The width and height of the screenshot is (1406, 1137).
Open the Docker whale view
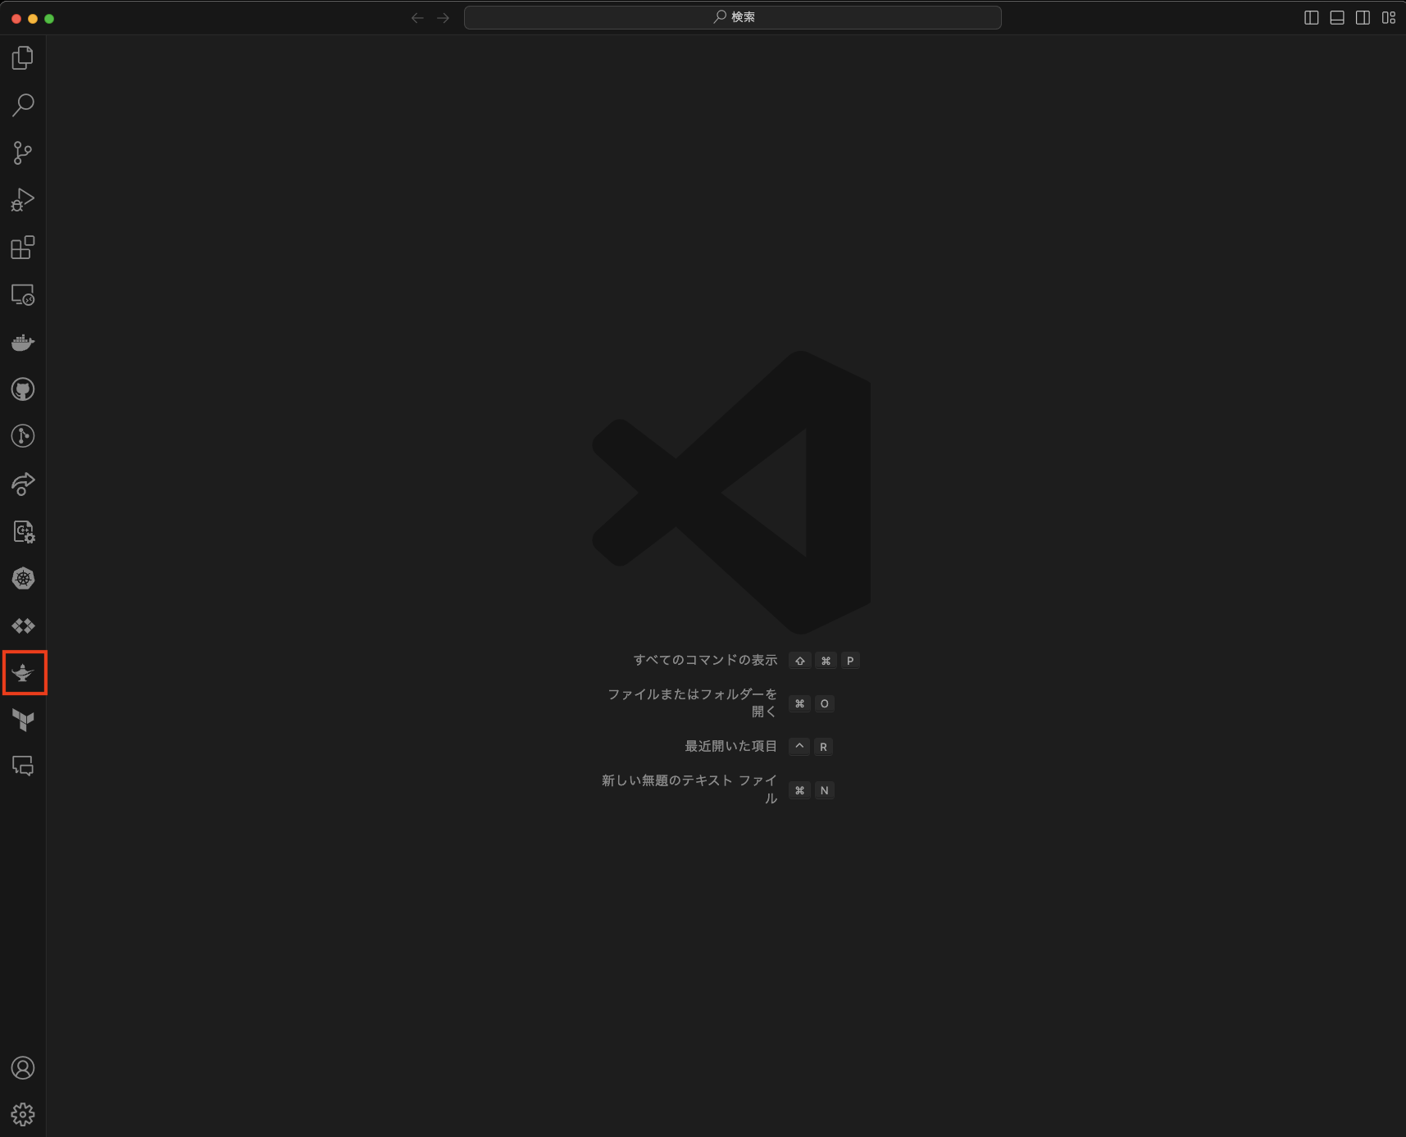click(23, 342)
